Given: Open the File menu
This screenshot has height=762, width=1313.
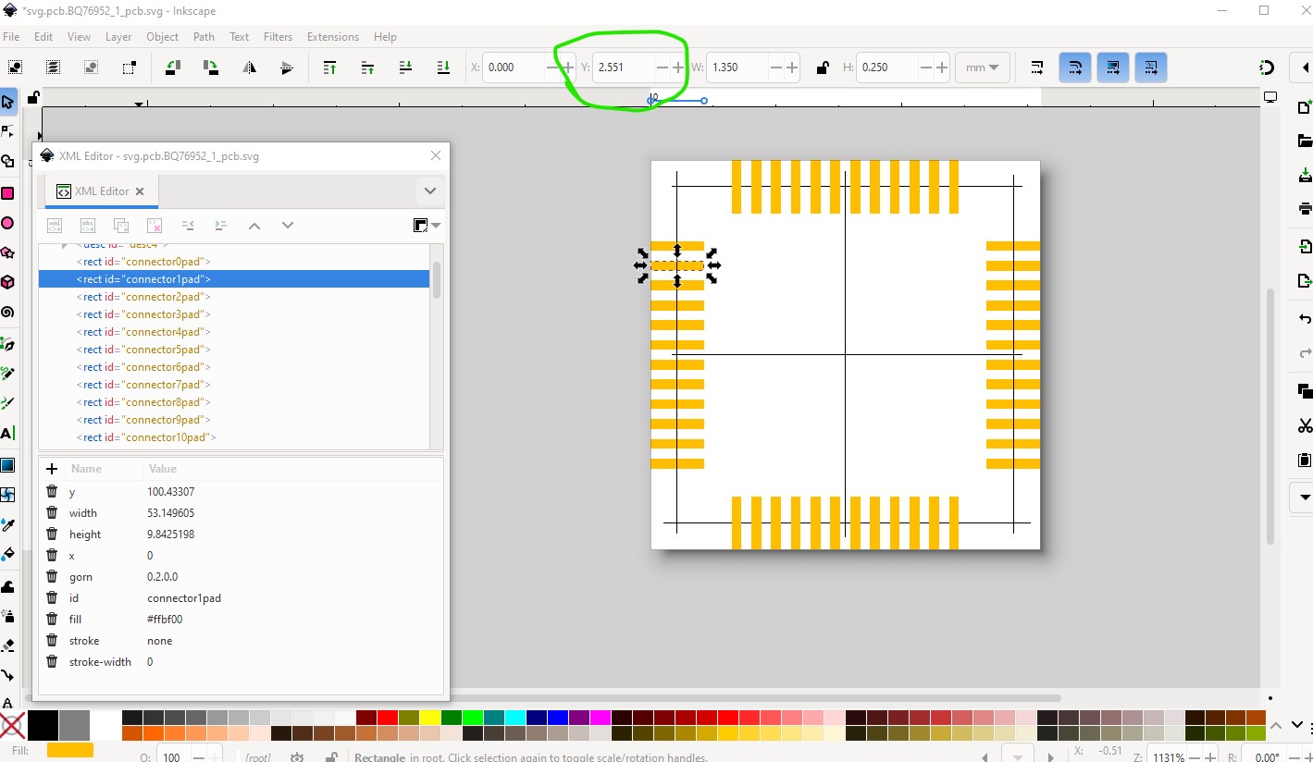Looking at the screenshot, I should [x=11, y=37].
